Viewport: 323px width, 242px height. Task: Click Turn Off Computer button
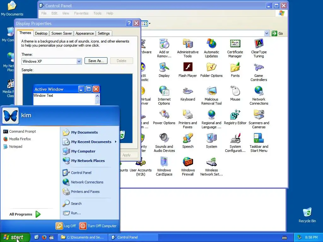tap(98, 226)
